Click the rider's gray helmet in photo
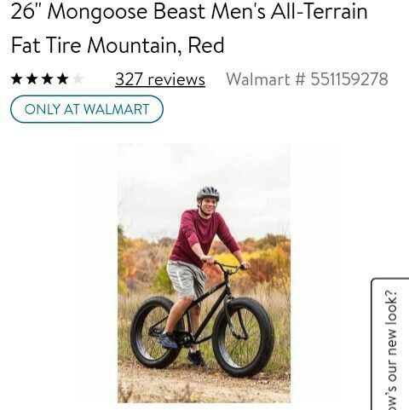This screenshot has width=409, height=410. (x=208, y=193)
